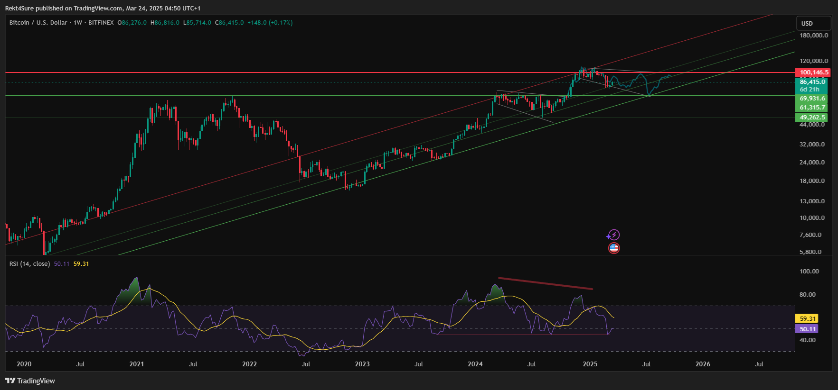Open the USD currency selector
Screen dimensions: 838x390
pyautogui.click(x=814, y=23)
